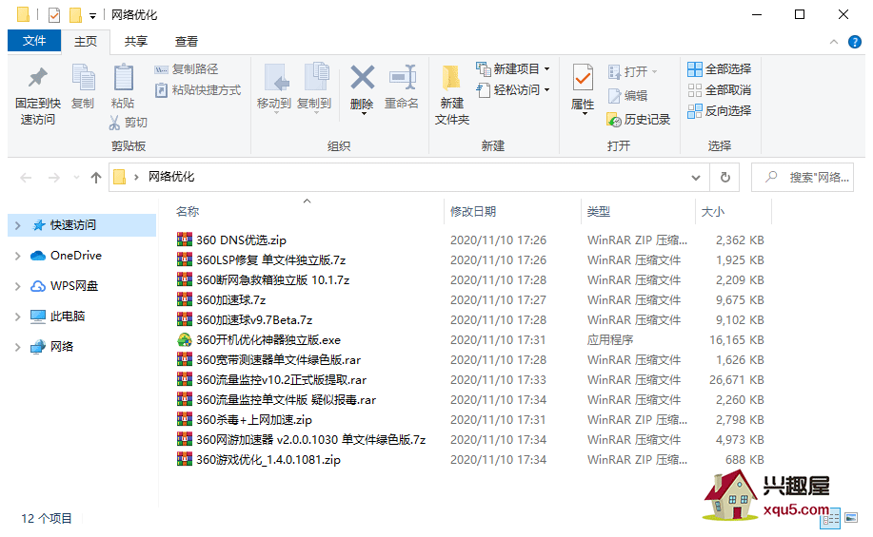Click Invert selection (反向选择)
Image resolution: width=873 pixels, height=537 pixels.
pyautogui.click(x=720, y=111)
